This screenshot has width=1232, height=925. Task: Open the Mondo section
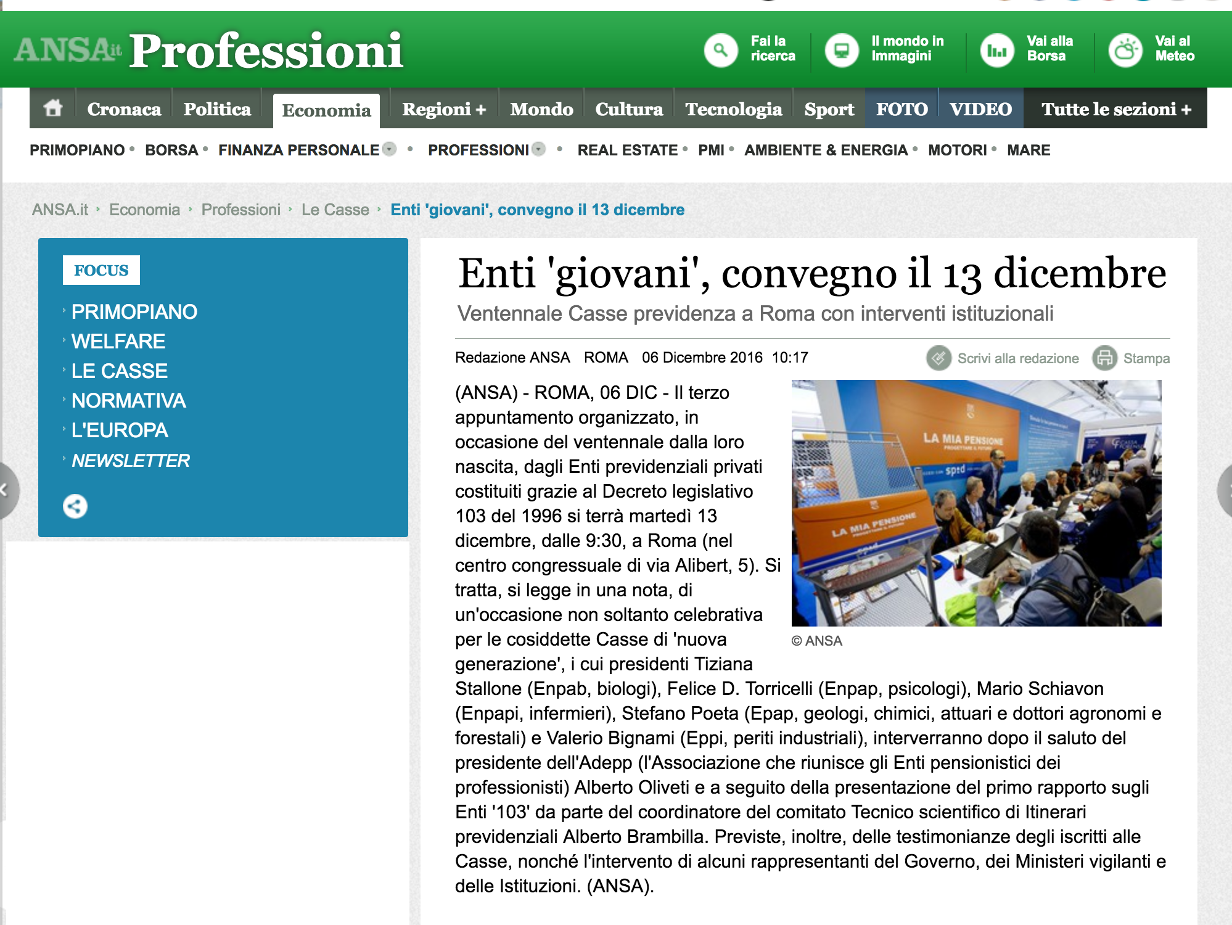[541, 109]
